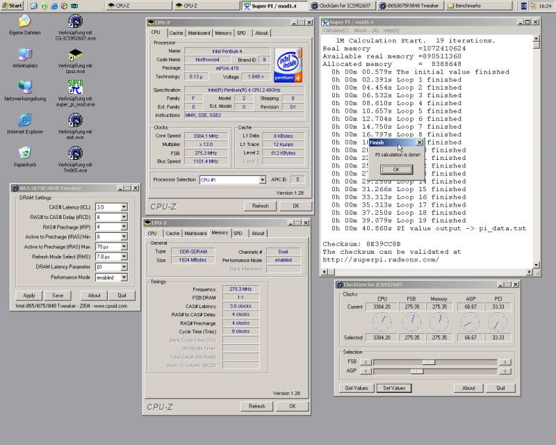Click the Checksum: 8E39CC8B line

click(361, 244)
